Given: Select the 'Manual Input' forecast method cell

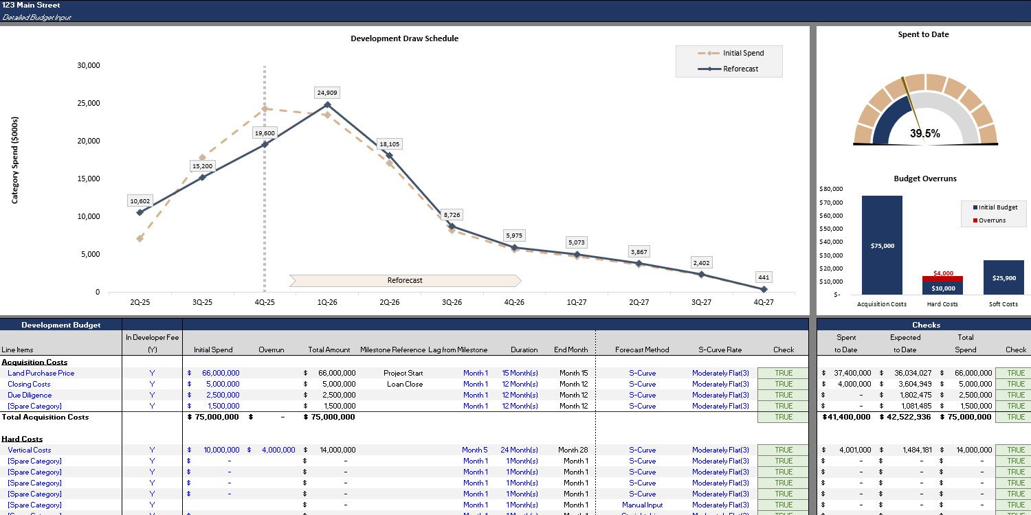Looking at the screenshot, I should [x=642, y=505].
